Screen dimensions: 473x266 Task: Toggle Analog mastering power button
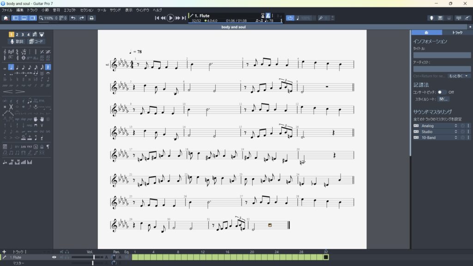(x=462, y=126)
